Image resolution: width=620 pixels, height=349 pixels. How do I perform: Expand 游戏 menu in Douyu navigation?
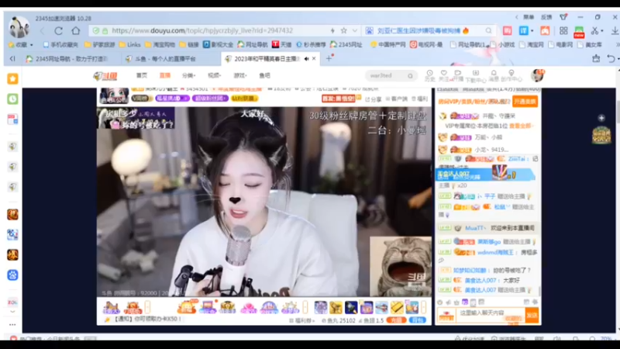point(240,75)
